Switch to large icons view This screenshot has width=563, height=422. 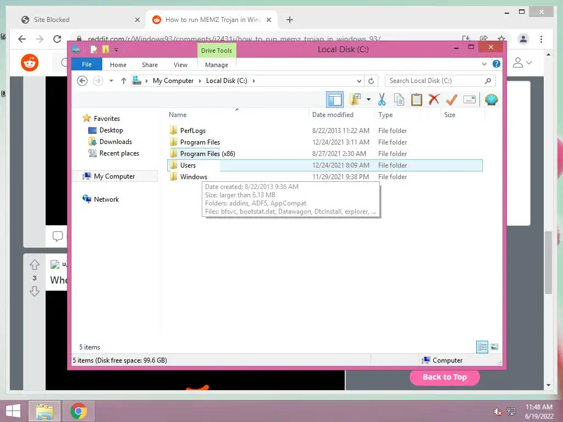[x=494, y=347]
